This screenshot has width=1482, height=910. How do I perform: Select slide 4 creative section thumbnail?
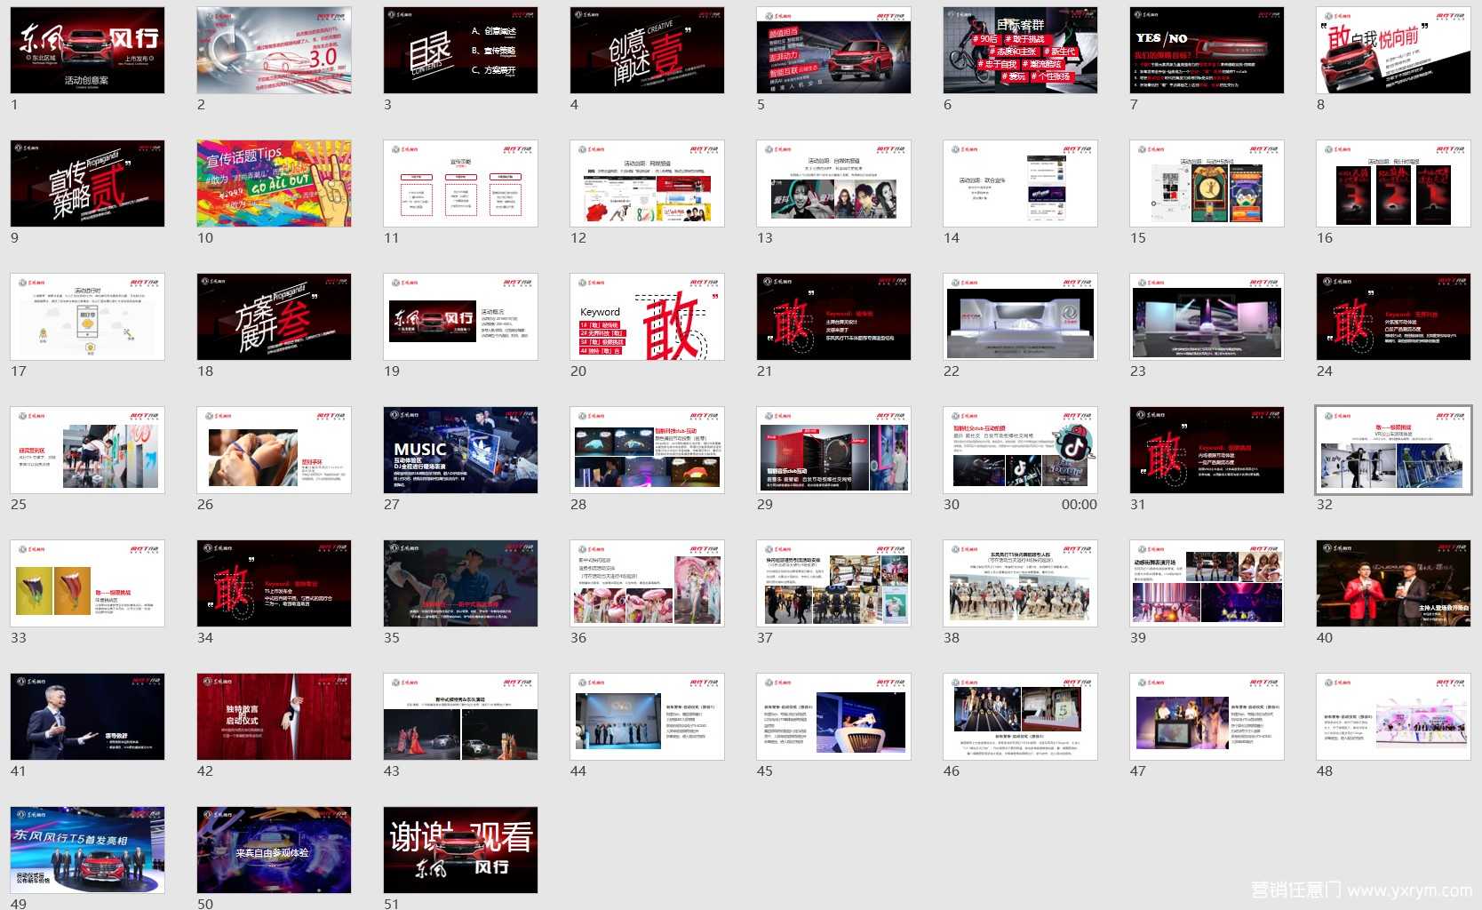tap(647, 50)
